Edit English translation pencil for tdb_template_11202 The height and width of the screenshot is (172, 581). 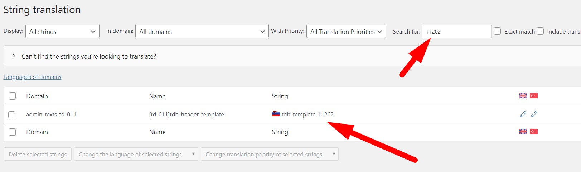[x=523, y=114]
